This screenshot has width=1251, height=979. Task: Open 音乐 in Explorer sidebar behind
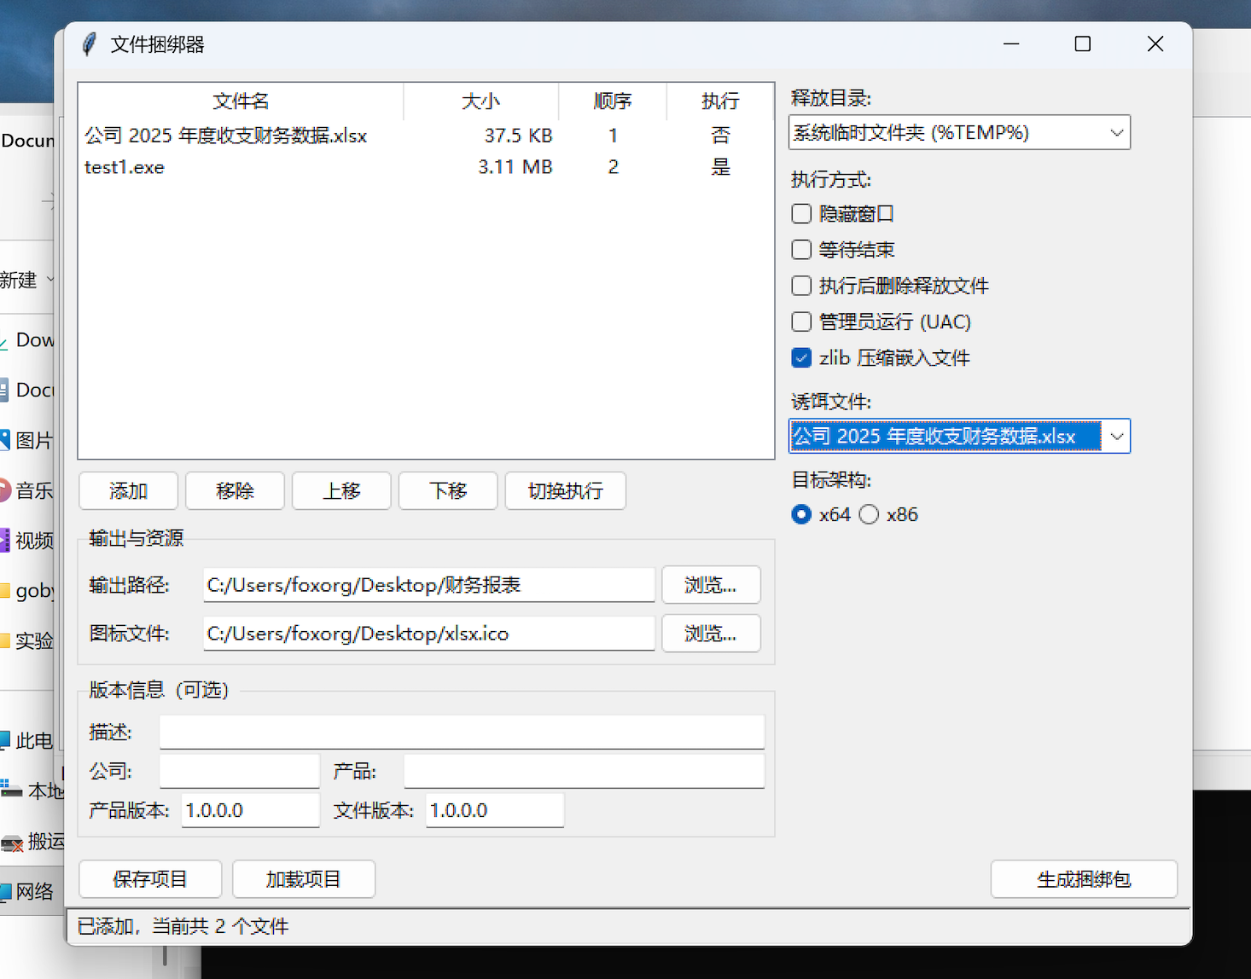26,490
